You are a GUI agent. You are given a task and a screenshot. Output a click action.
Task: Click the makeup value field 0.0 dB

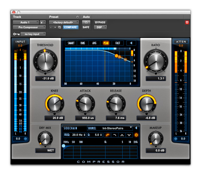[x=156, y=151]
